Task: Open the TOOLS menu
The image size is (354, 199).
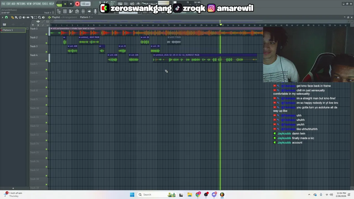Action: click(45, 4)
